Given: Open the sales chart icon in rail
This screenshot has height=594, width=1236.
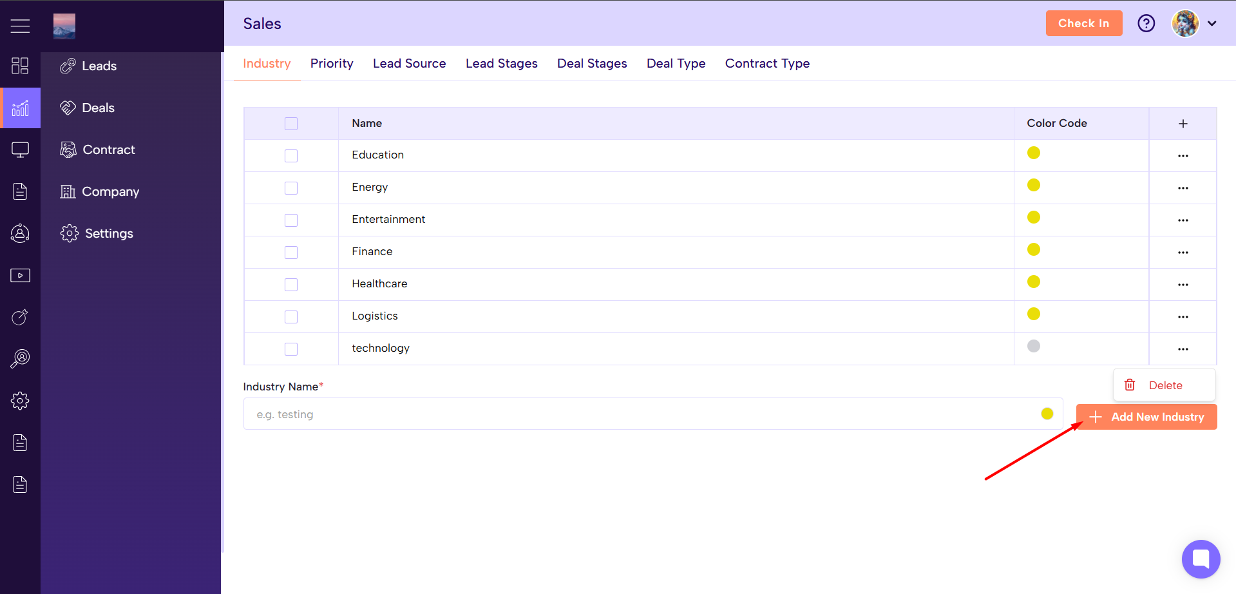Looking at the screenshot, I should [20, 108].
